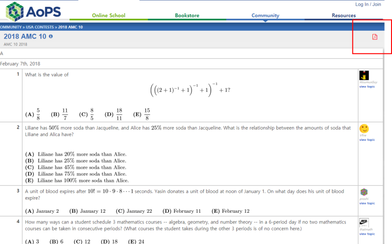Screen dimensions: 392x244
Task: View topic for problem 4
Action: pos(367,234)
